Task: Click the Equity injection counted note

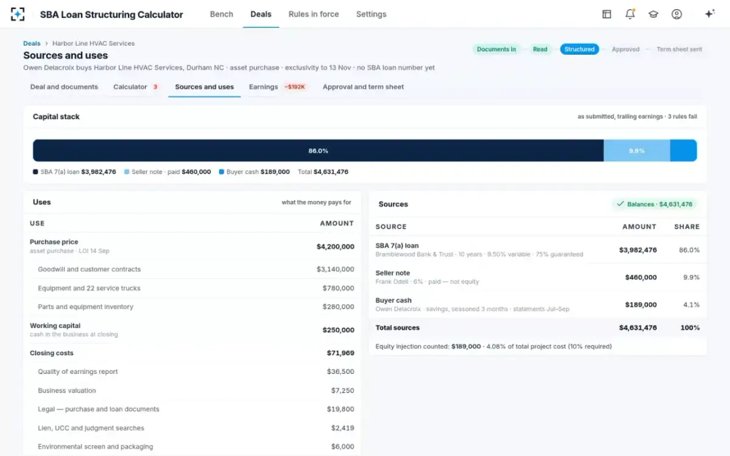Action: pyautogui.click(x=493, y=347)
